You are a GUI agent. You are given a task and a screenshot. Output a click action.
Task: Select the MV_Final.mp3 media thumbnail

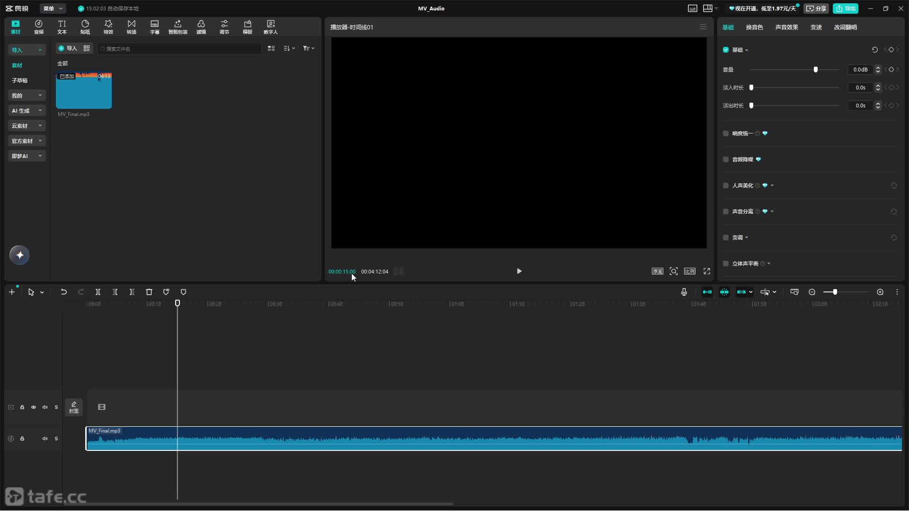point(84,90)
